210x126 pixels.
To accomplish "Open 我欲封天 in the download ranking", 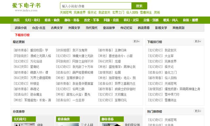I will coord(171,50).
